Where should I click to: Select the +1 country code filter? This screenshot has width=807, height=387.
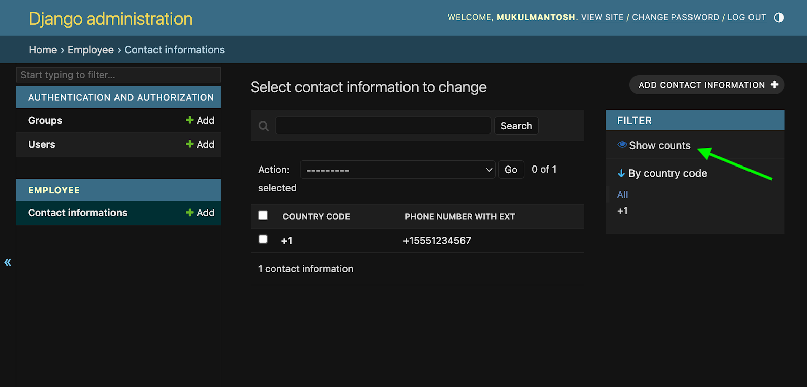pyautogui.click(x=622, y=211)
